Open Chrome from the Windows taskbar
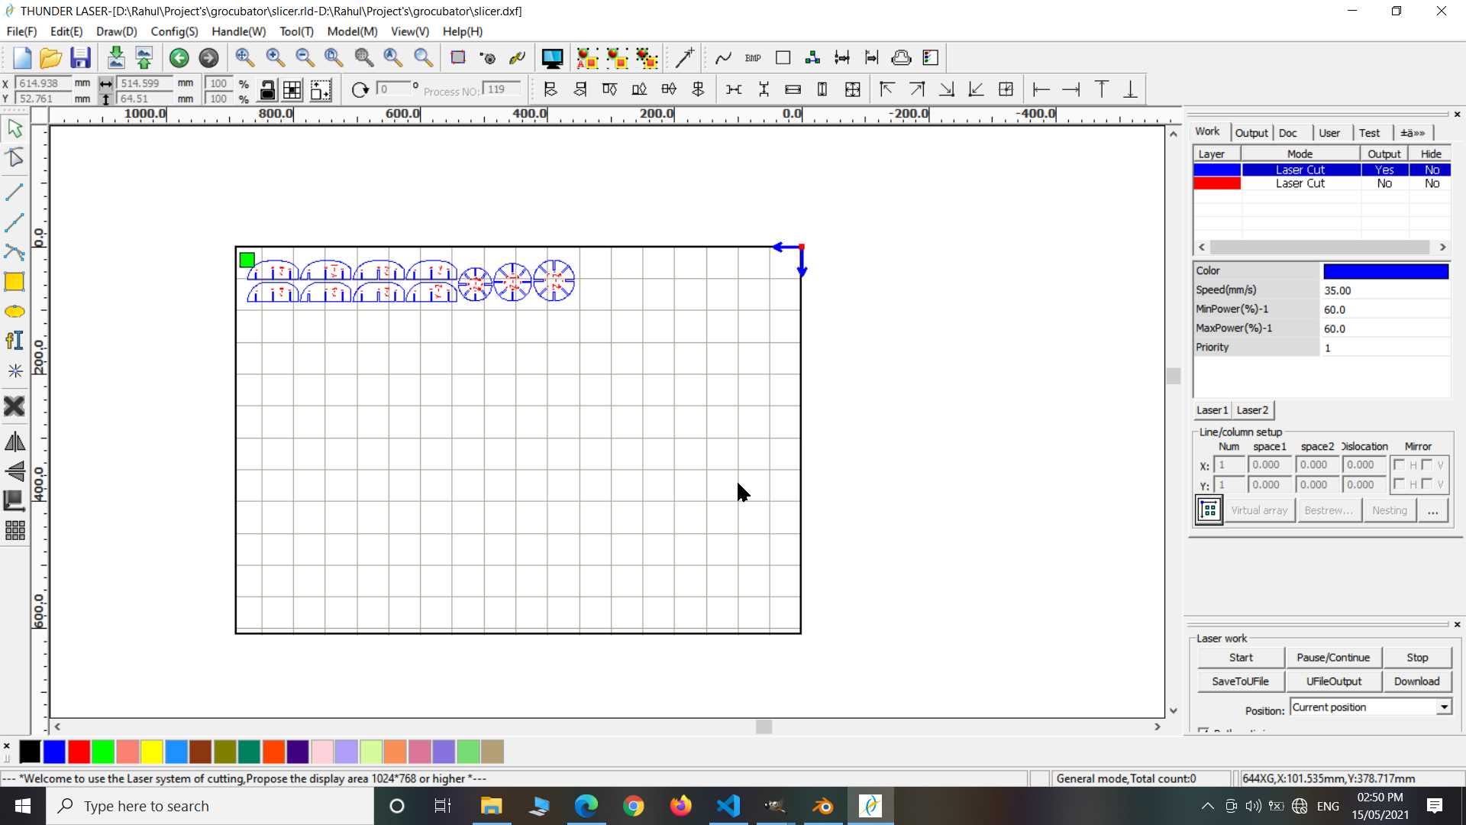This screenshot has height=825, width=1466. pyautogui.click(x=633, y=806)
